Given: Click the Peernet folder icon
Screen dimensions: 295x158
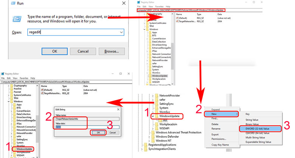Looking at the screenshot, I should 11,93.
